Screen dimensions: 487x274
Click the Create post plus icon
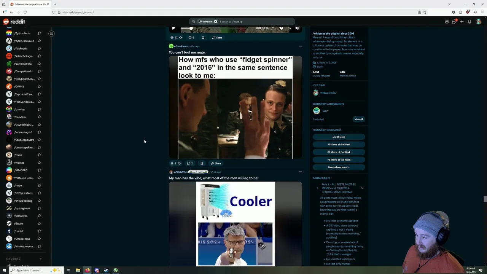tap(462, 22)
